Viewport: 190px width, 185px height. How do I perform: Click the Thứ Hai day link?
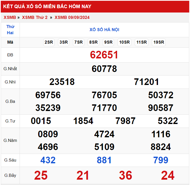[x=10, y=30]
